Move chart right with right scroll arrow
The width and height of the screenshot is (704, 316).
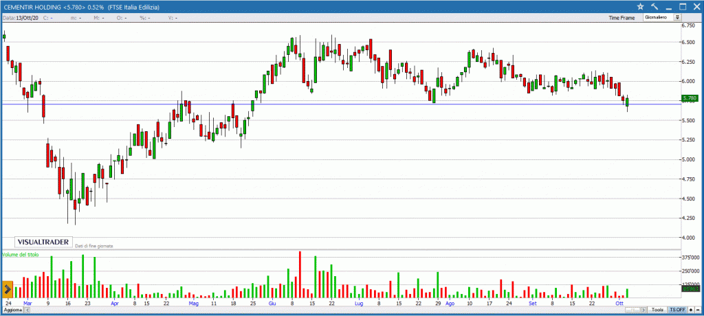(x=643, y=310)
